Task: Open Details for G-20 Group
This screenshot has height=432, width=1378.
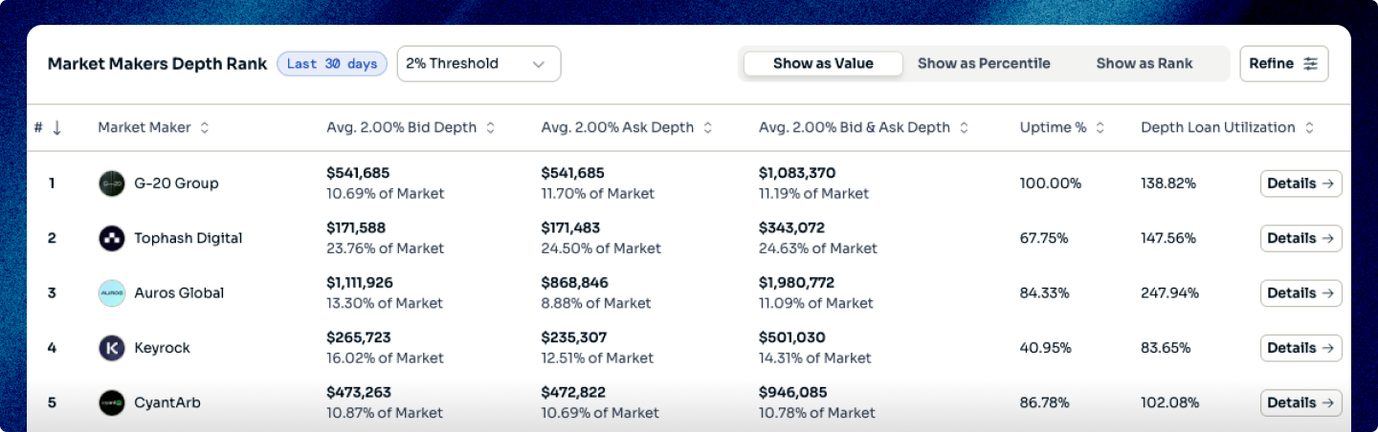Action: coord(1300,184)
